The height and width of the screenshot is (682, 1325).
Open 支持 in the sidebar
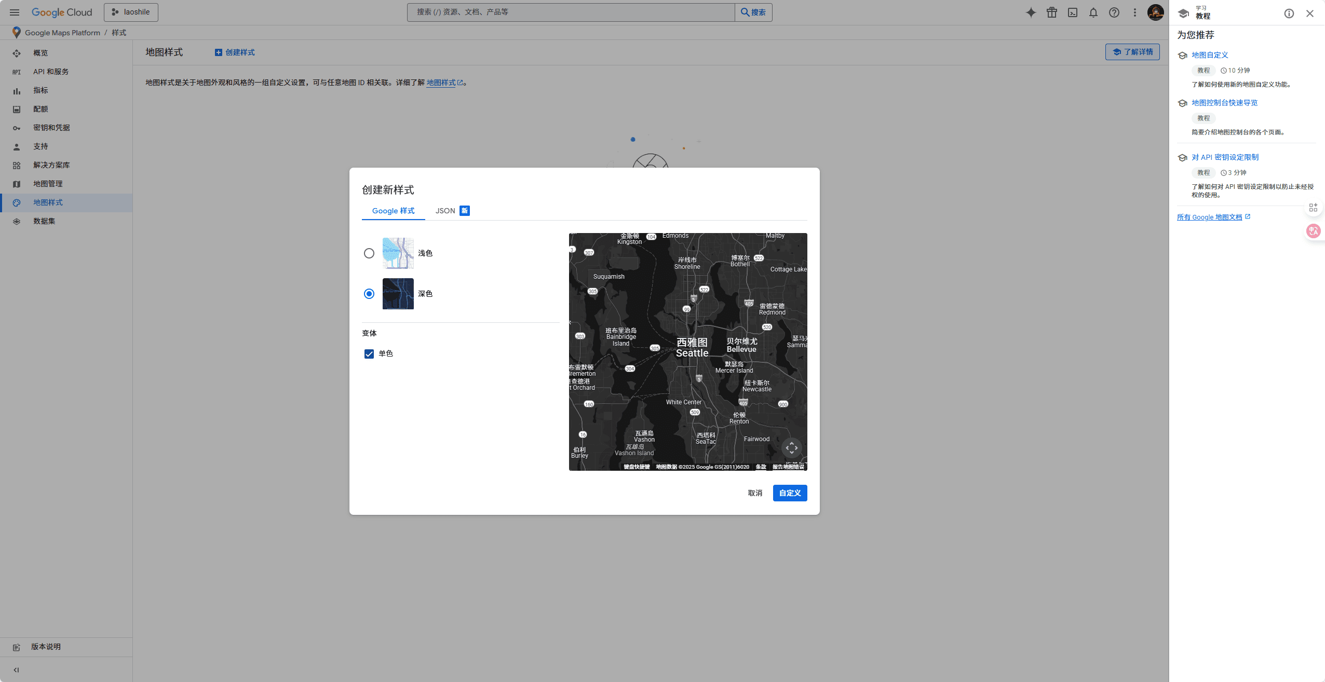[x=66, y=146]
